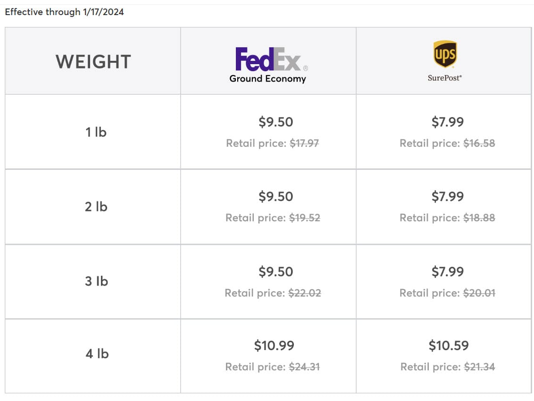Click the struck-through $16.58 UPS retail price

tap(479, 143)
